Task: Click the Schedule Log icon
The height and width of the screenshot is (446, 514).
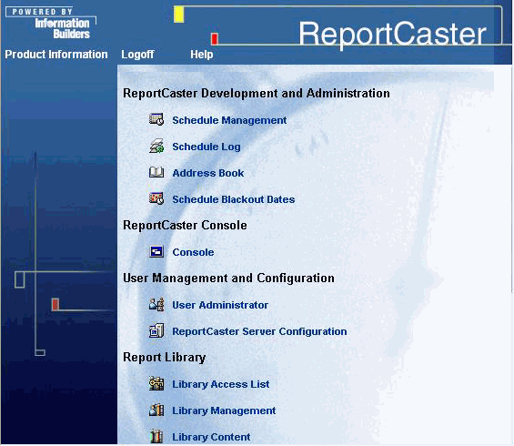Action: coord(156,146)
